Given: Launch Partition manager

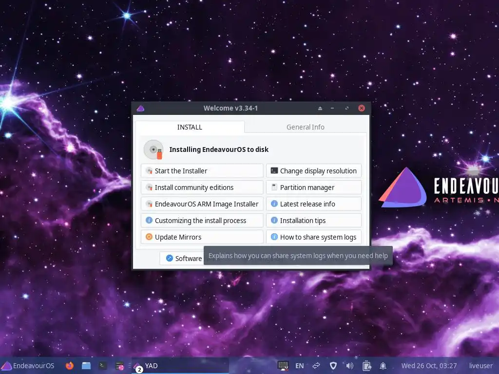Looking at the screenshot, I should (x=314, y=187).
